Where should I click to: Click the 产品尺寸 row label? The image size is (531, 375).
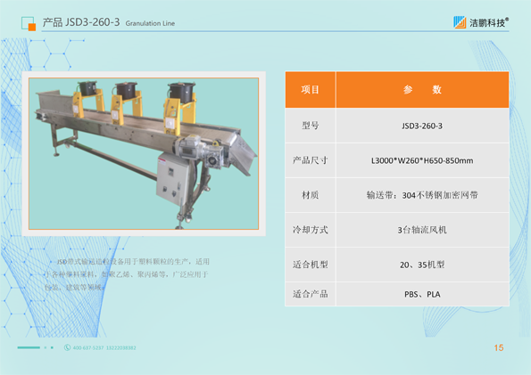[x=311, y=160]
